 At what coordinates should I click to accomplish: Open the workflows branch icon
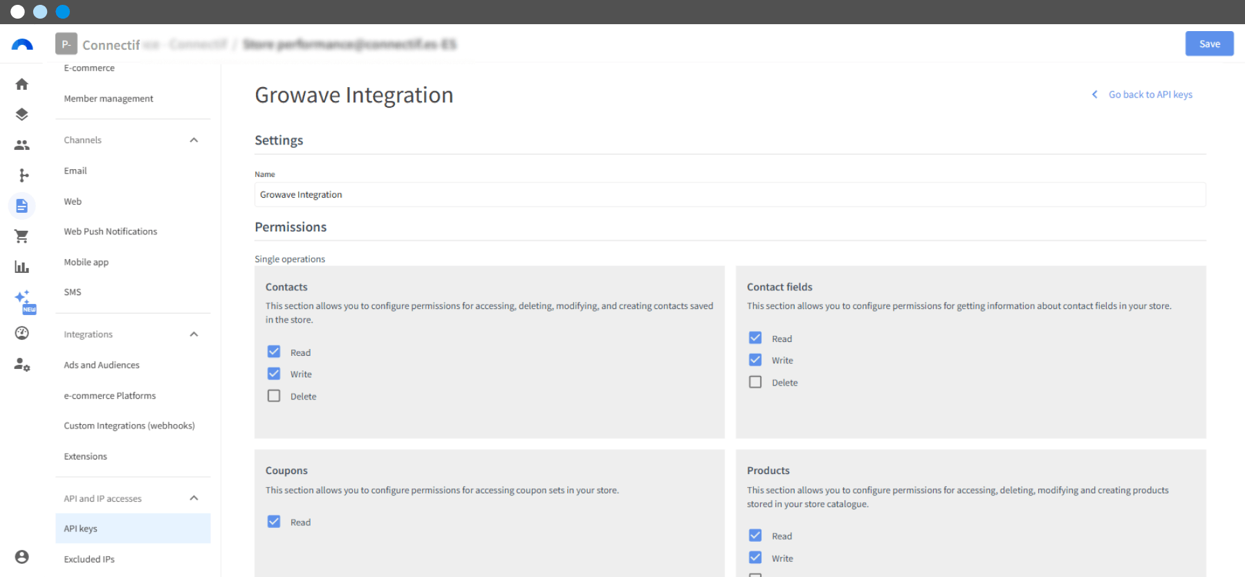point(24,176)
